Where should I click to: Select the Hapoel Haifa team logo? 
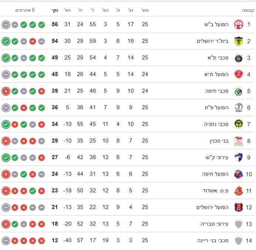pos(239,174)
